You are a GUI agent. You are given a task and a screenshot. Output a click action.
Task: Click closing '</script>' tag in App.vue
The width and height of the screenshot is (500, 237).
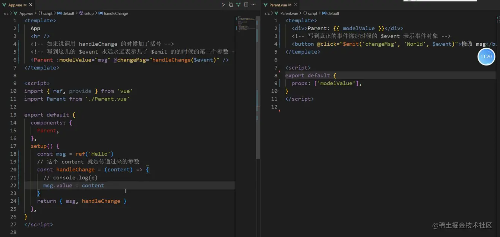point(38,224)
